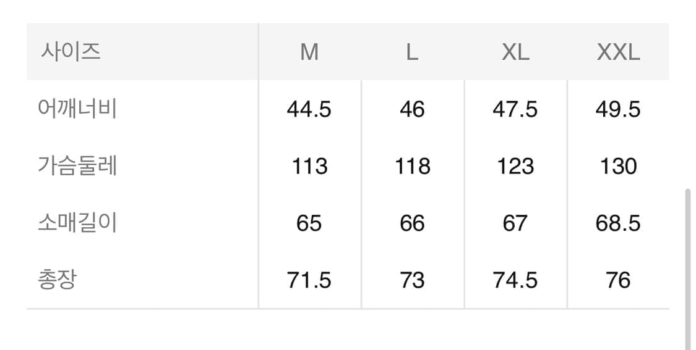
Task: Select the XXL size column header
Action: 618,52
